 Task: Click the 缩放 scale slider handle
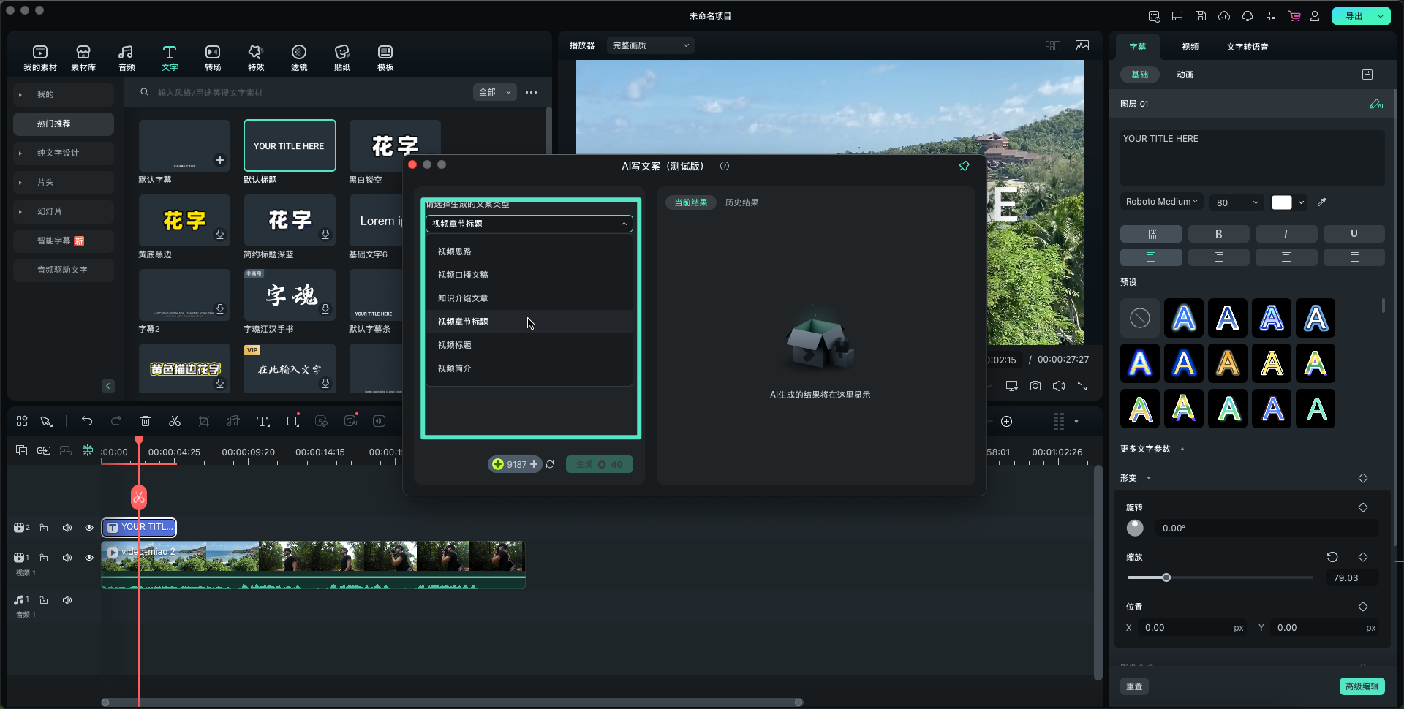(x=1166, y=577)
